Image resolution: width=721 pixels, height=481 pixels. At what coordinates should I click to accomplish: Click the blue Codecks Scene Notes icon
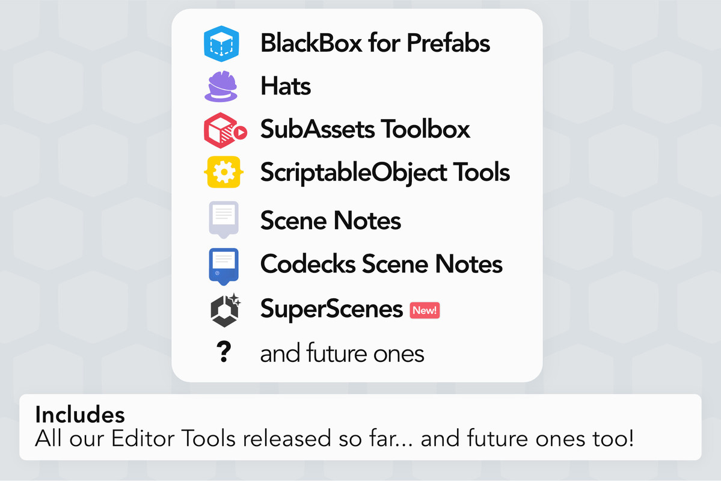coord(223,265)
